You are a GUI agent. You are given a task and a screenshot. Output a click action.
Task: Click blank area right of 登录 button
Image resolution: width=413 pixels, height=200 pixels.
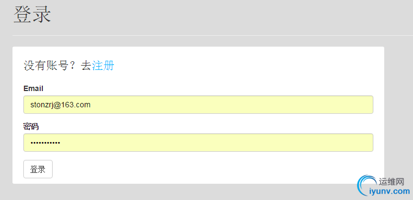[211, 169]
